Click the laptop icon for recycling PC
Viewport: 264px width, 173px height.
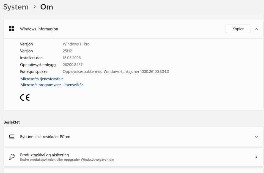[12, 136]
